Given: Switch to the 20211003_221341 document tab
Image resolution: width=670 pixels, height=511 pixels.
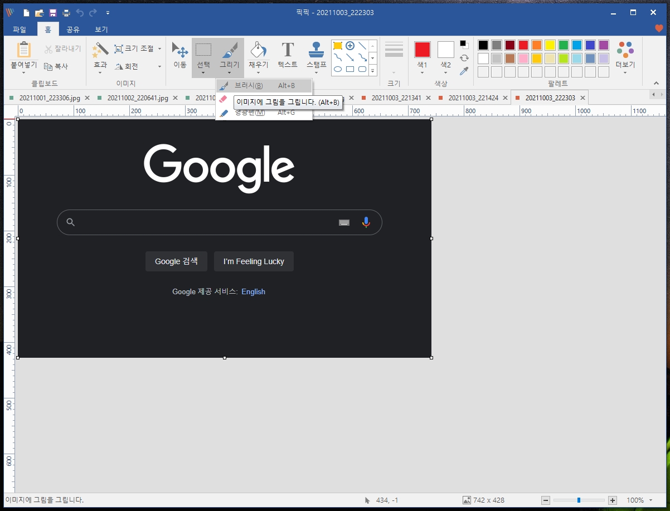Looking at the screenshot, I should coord(396,98).
